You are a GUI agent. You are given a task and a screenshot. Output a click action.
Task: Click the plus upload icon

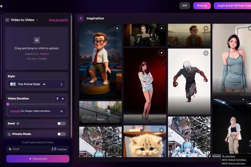pos(37,40)
